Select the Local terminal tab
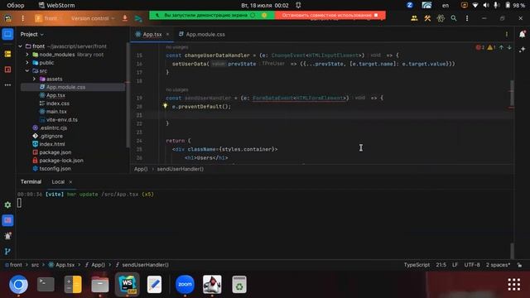The image size is (530, 298). (58, 182)
